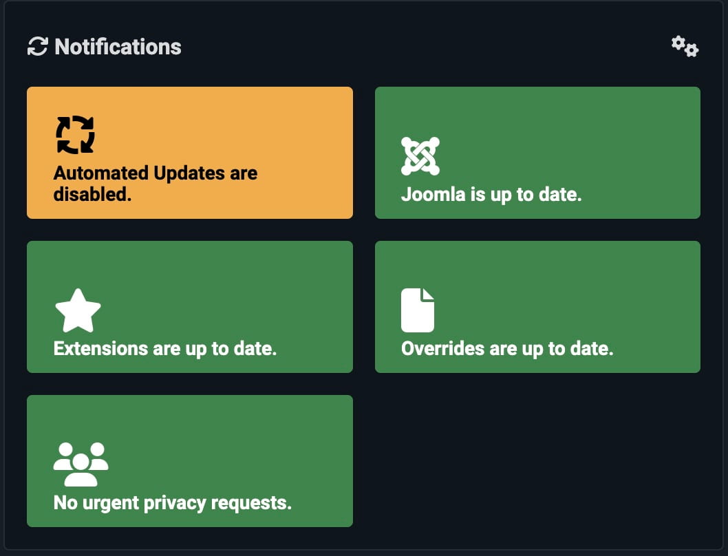Click the Joomla logo icon

coord(420,156)
